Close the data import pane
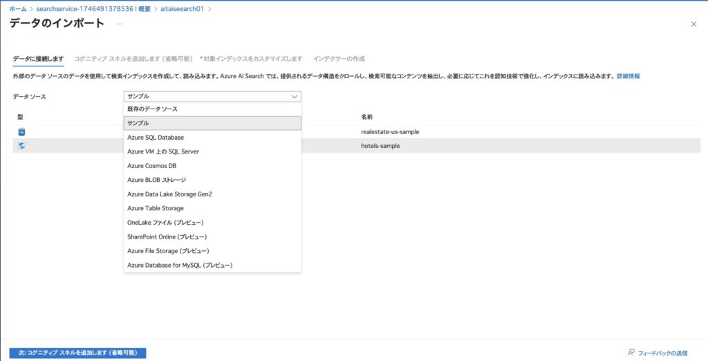 693,24
